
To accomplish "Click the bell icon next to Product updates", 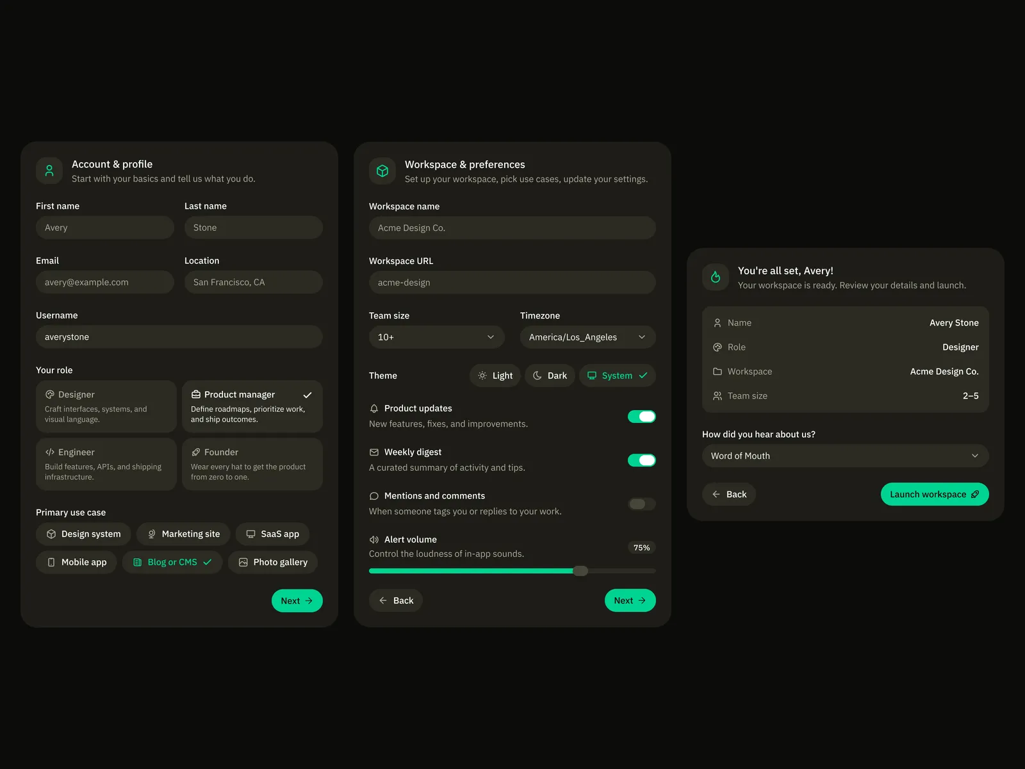I will click(374, 408).
